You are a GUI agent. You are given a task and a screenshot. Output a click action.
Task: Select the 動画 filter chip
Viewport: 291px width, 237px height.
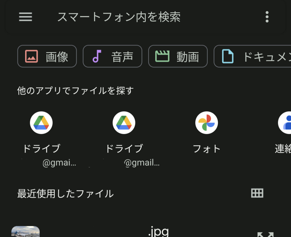tap(178, 56)
